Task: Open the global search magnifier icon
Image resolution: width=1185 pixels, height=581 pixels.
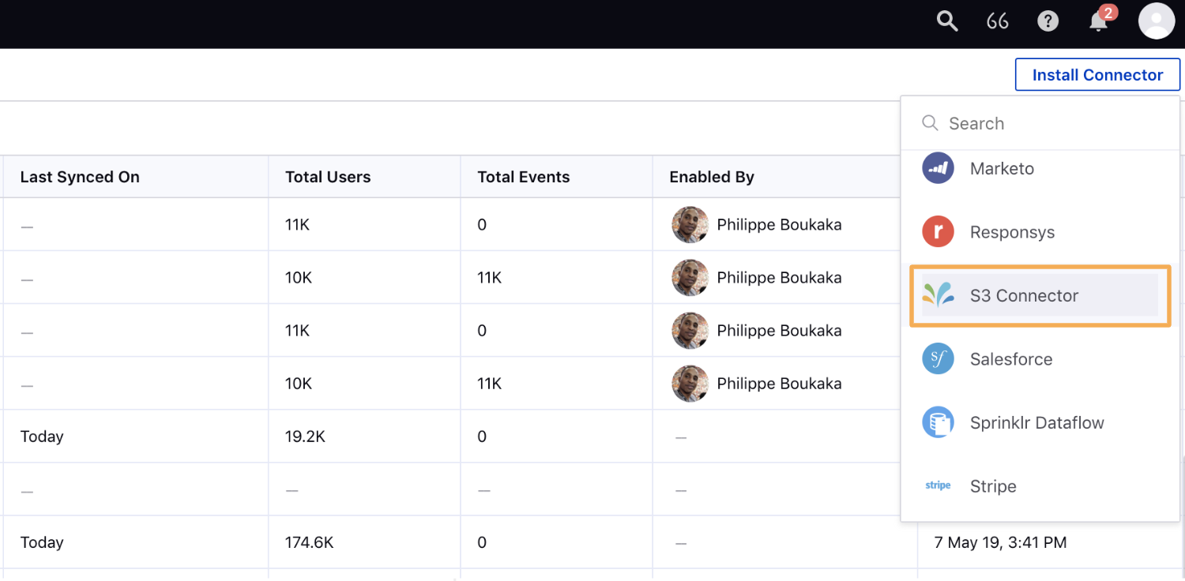Action: pos(946,21)
